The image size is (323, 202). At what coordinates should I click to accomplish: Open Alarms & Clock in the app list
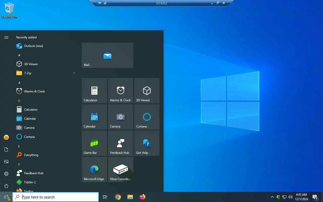[45, 91]
